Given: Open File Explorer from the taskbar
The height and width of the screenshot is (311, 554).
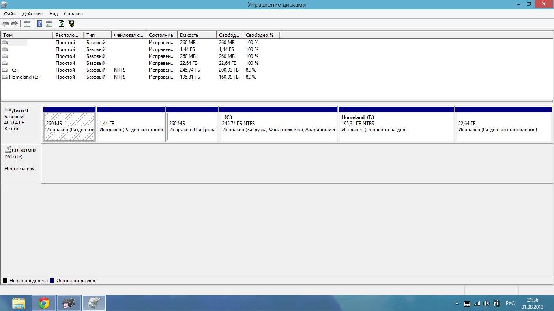Looking at the screenshot, I should (19, 302).
